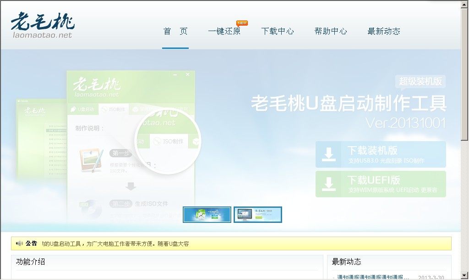Image resolution: width=469 pixels, height=280 pixels.
Task: Open 帮助中心 from the navigation bar
Action: click(331, 32)
